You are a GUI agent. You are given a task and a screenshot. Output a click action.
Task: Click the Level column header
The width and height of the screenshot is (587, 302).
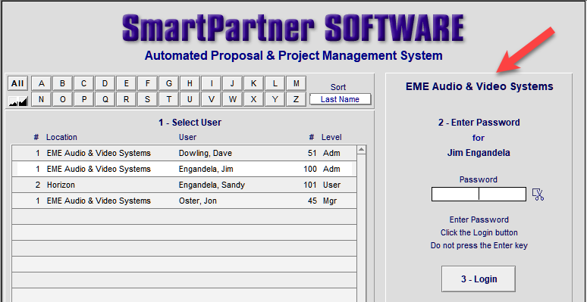click(x=331, y=137)
